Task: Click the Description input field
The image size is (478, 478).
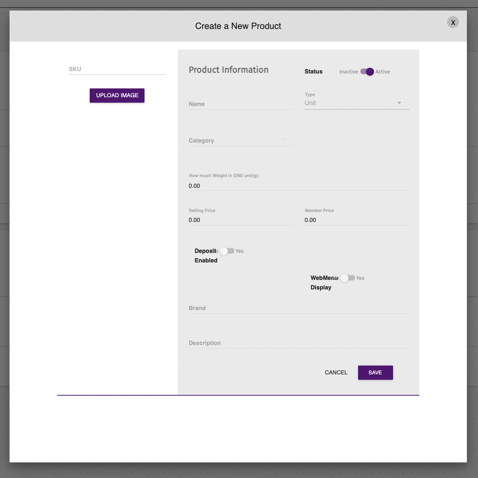Action: click(299, 343)
